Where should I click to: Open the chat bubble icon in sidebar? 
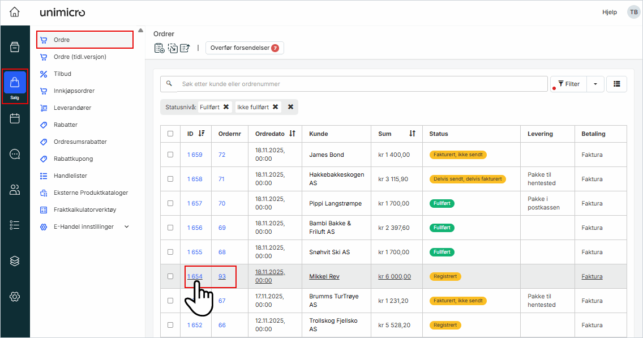[15, 154]
